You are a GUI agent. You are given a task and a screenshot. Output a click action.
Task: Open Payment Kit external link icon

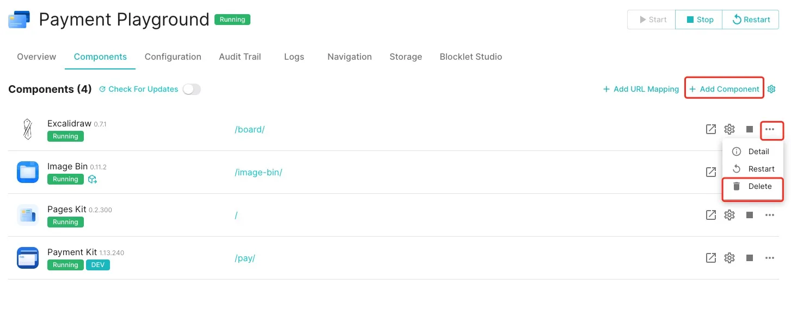(711, 258)
